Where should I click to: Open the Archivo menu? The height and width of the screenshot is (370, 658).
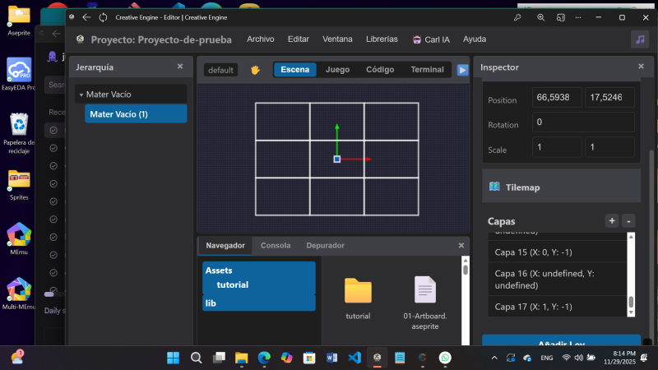(261, 39)
